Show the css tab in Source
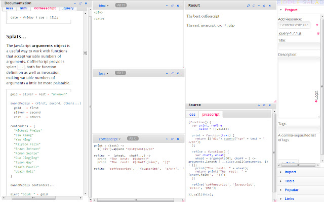This screenshot has width=324, height=202. 192,115
